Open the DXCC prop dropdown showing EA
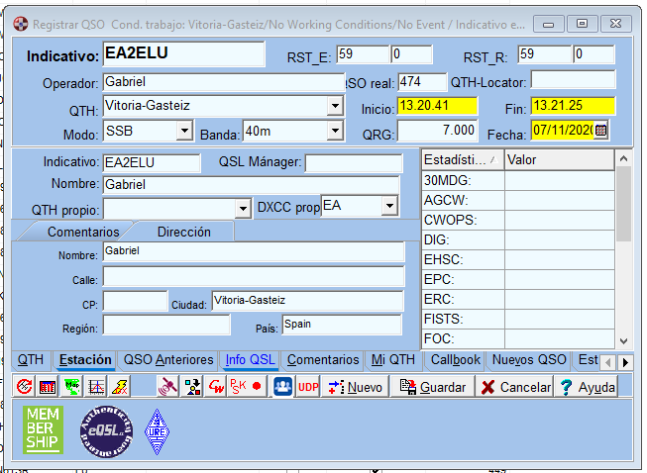 tap(389, 206)
